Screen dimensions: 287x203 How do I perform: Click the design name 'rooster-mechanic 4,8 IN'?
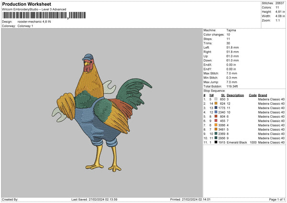click(x=34, y=22)
